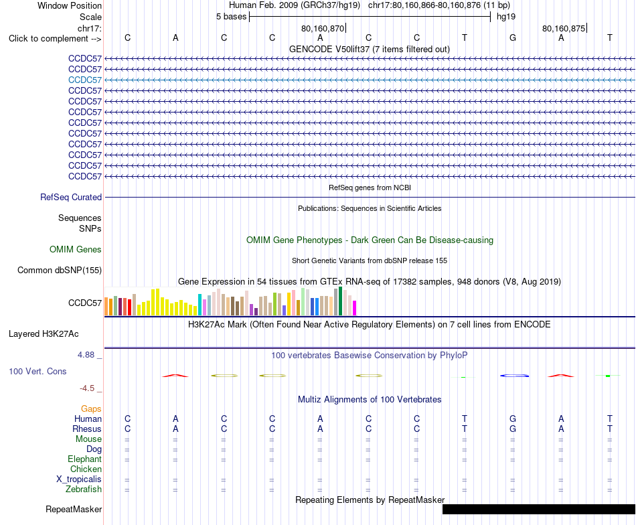The height and width of the screenshot is (525, 636).
Task: Click the '4.88' PhyloP upper scale value
Action: 86,355
